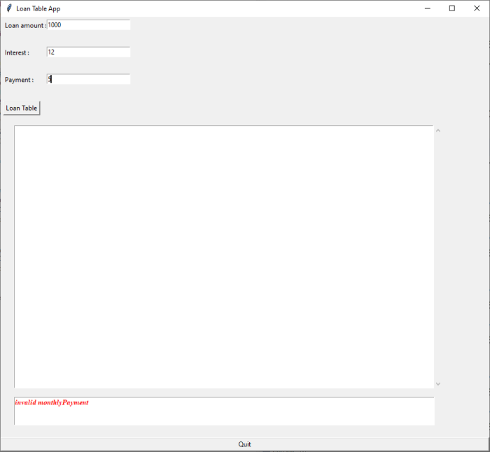
Task: Select the 'Loan amount :' label
Action: click(25, 25)
